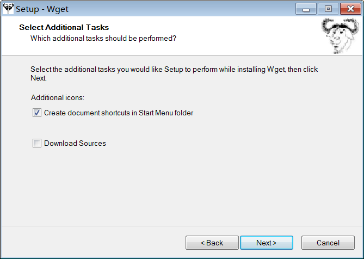Click the GNU head logo image
The width and height of the screenshot is (364, 259).
[340, 36]
